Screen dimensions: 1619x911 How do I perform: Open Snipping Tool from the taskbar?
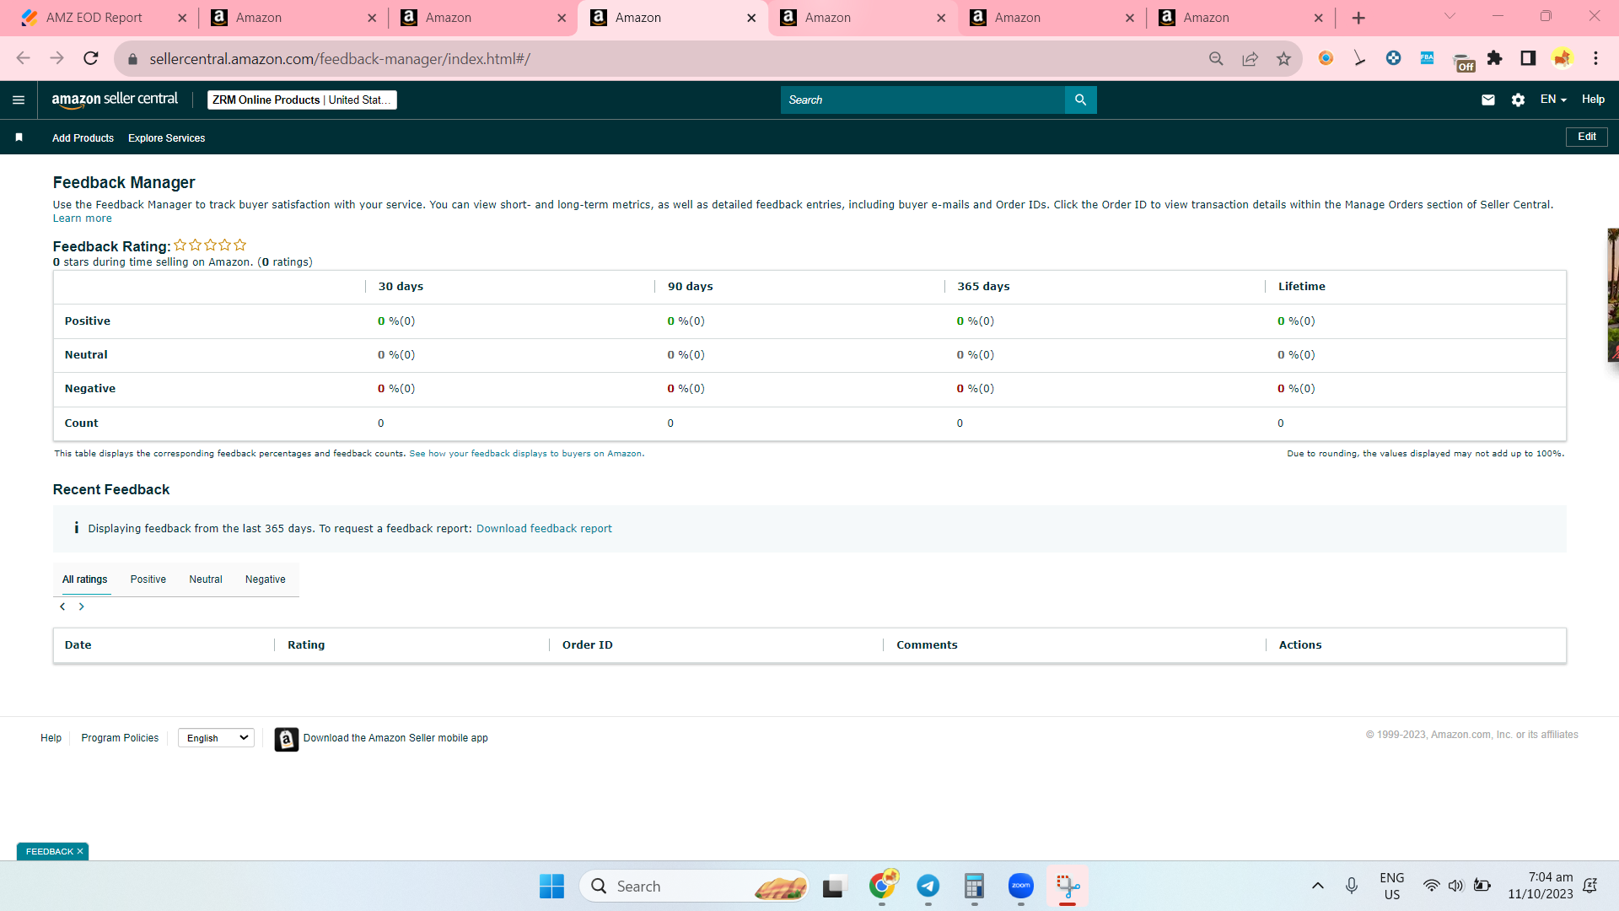click(x=1068, y=886)
